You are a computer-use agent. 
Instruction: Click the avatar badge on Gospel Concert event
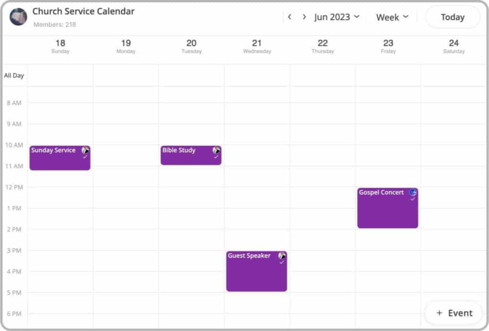pyautogui.click(x=413, y=192)
